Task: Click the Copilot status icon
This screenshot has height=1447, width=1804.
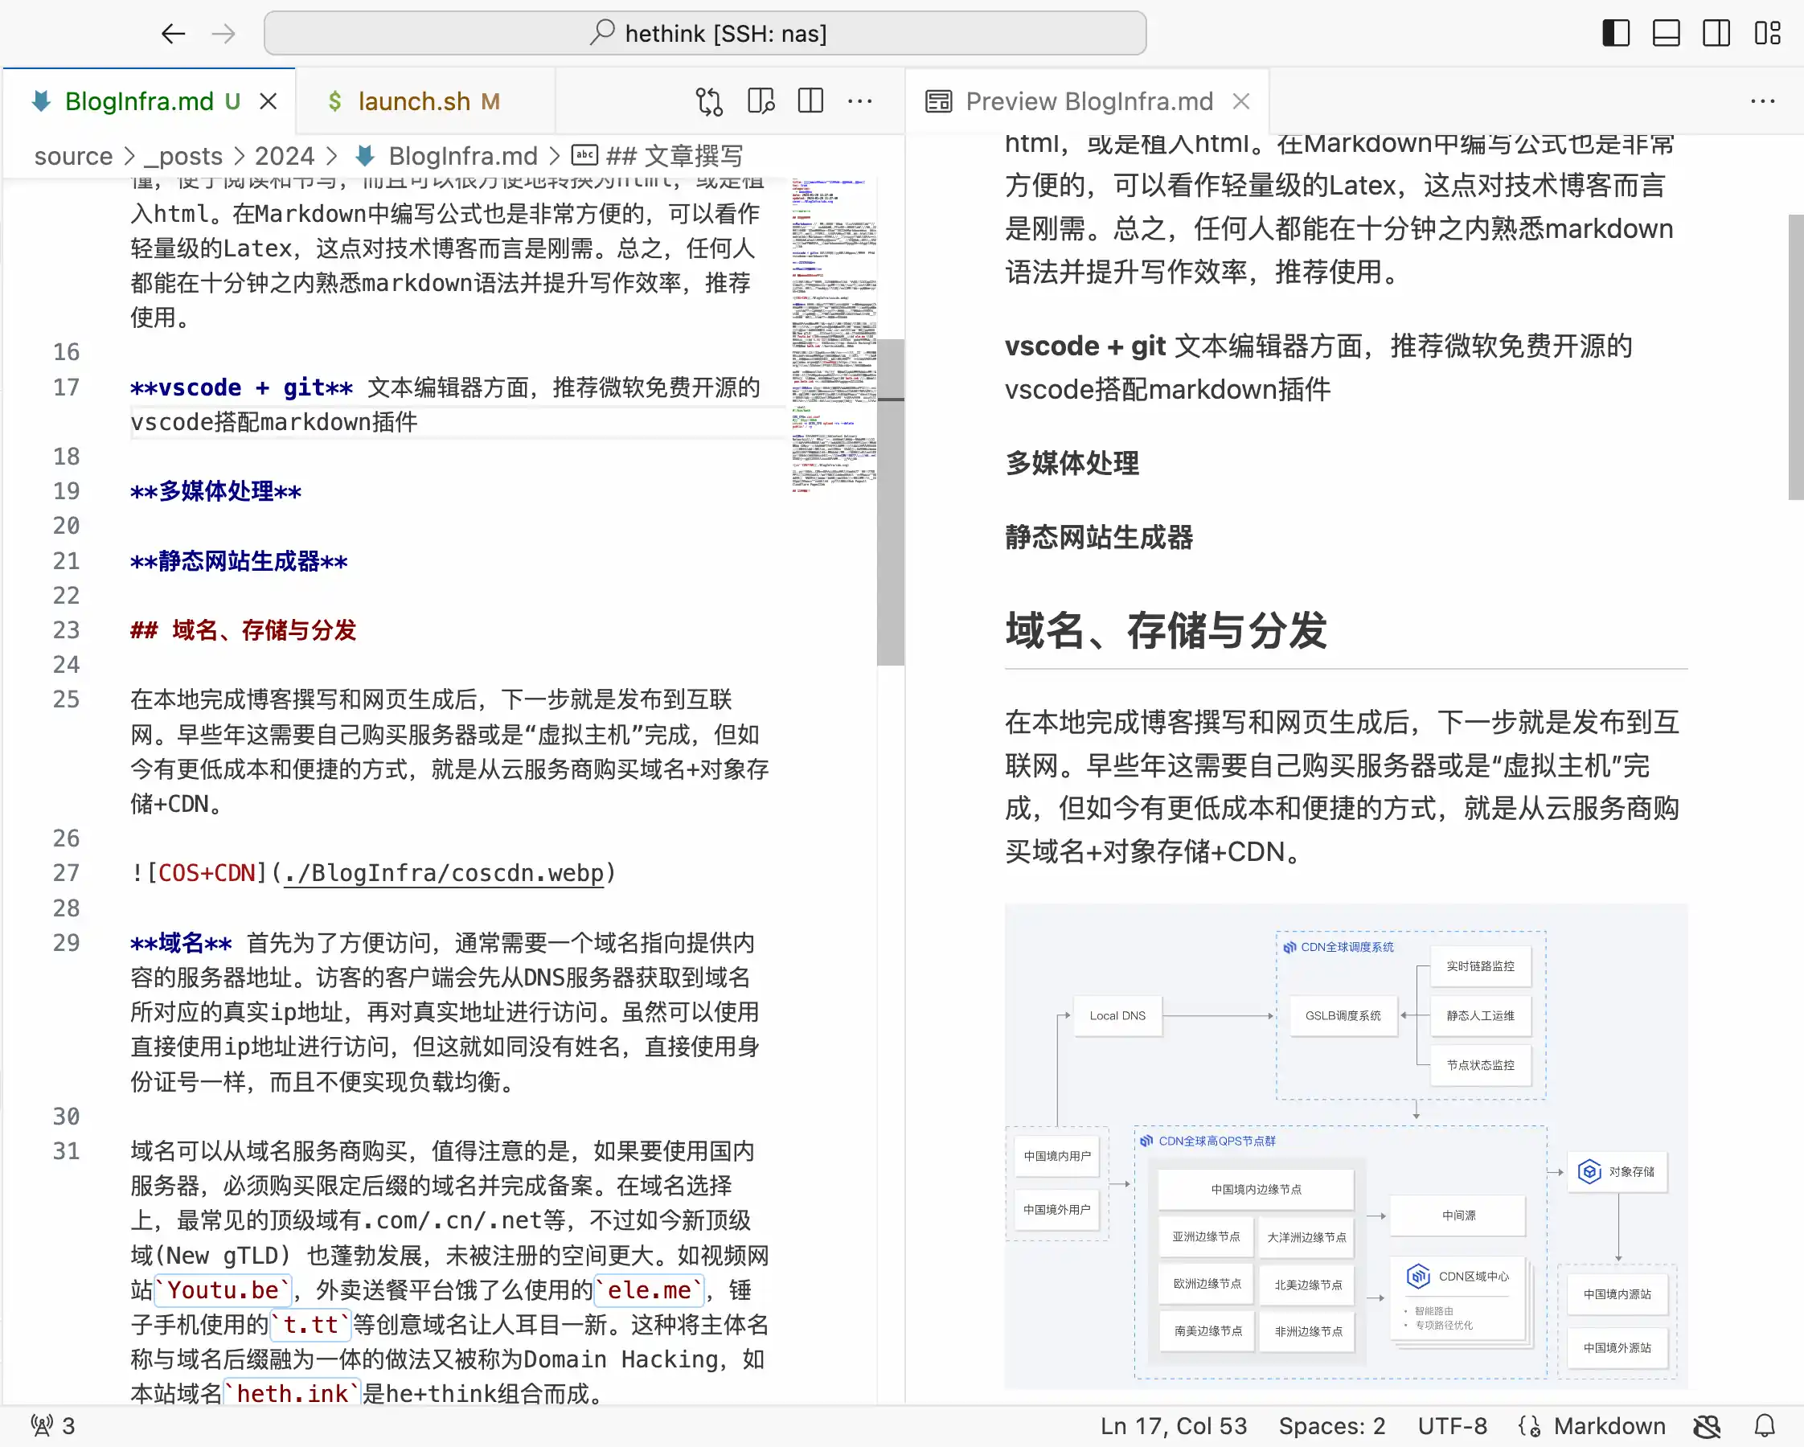Action: tap(1707, 1426)
